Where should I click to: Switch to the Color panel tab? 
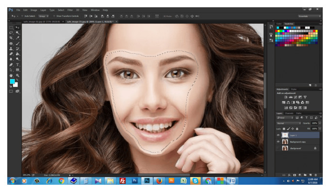(279, 24)
